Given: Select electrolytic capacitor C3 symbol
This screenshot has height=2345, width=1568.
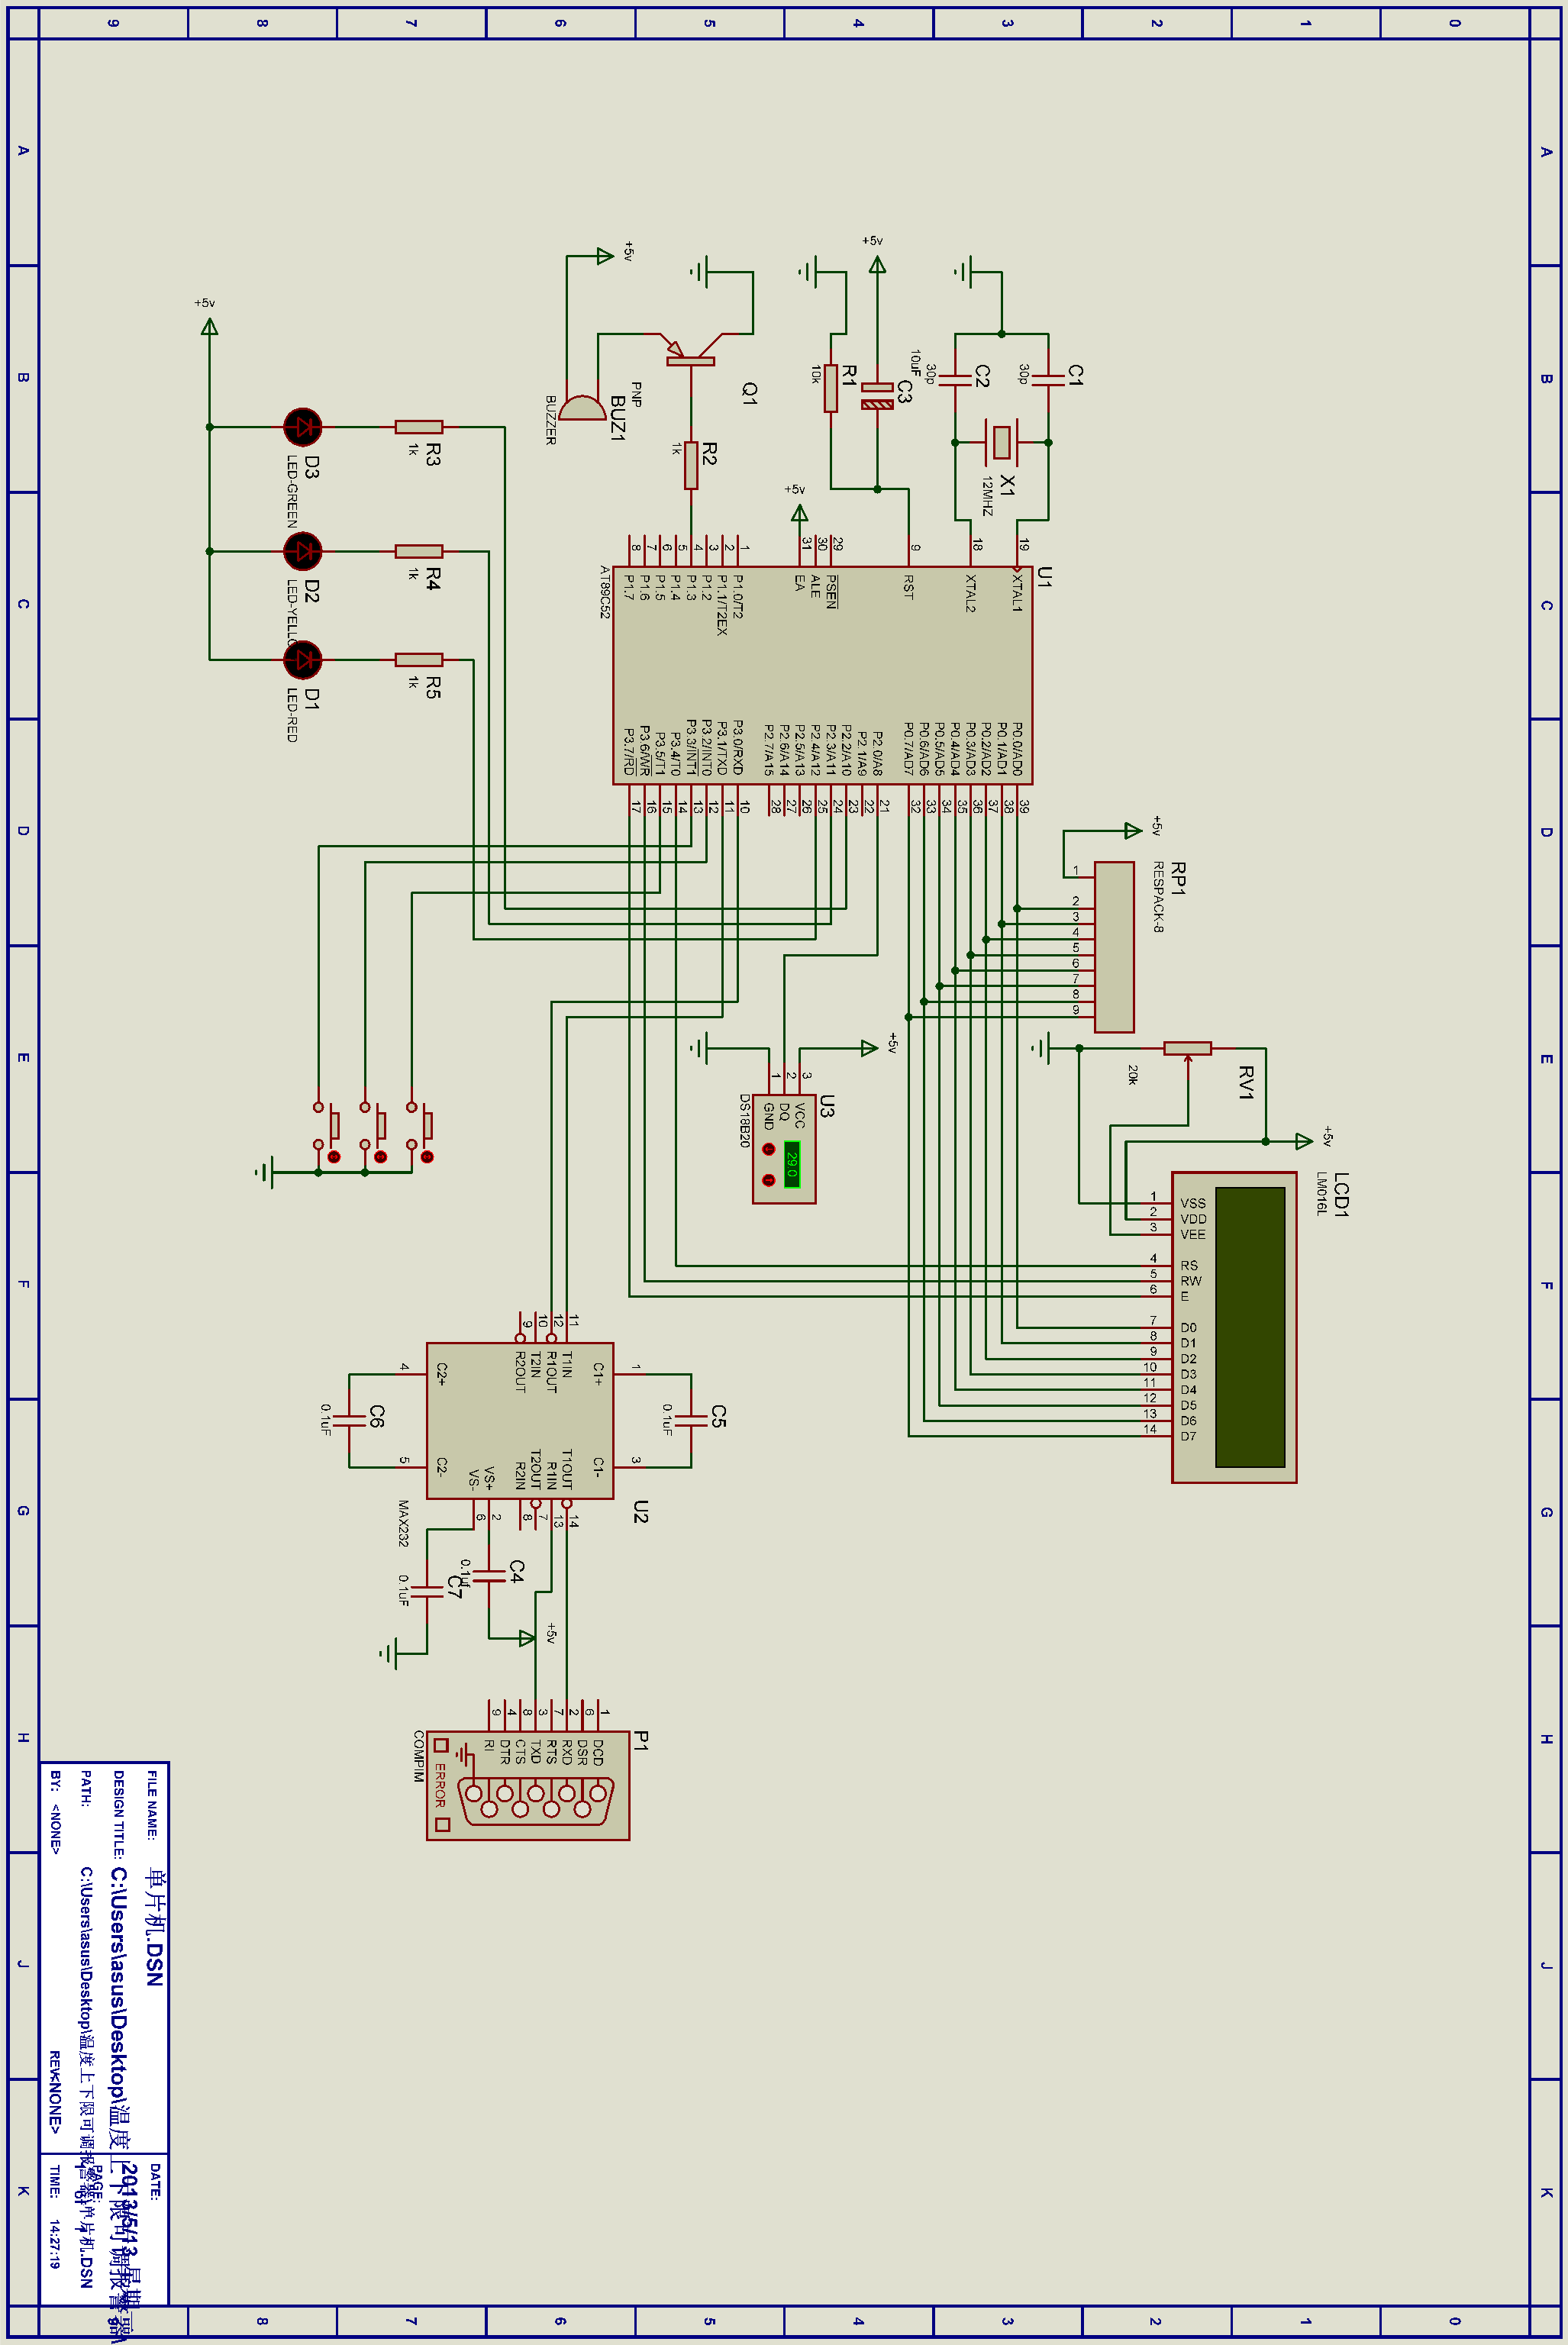Looking at the screenshot, I should click(877, 395).
